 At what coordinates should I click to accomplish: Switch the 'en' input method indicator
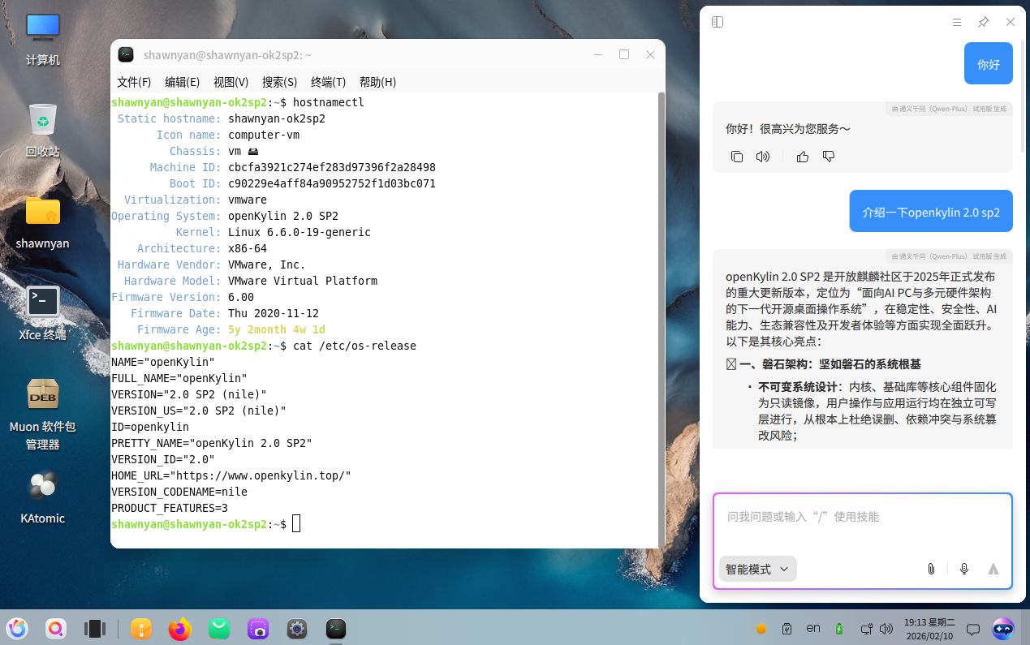813,628
